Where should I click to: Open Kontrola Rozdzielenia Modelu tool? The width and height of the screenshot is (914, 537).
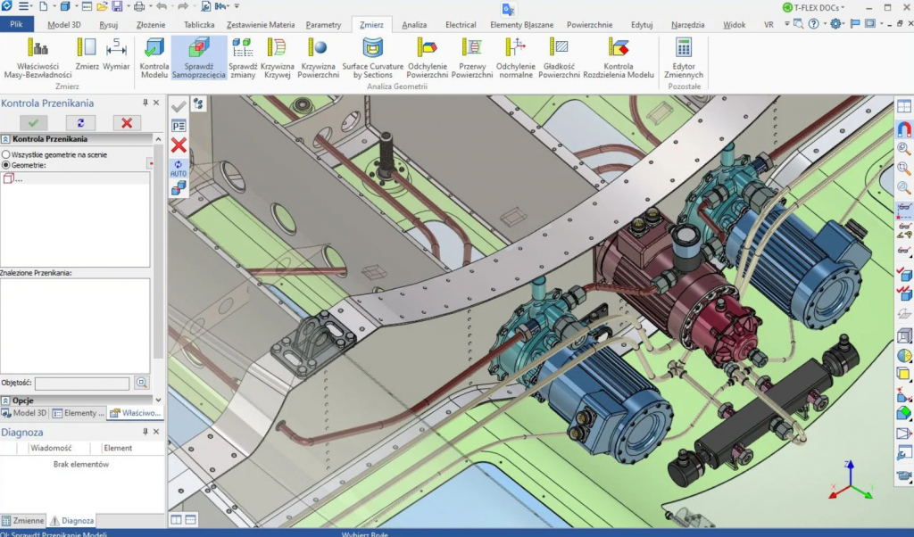619,57
